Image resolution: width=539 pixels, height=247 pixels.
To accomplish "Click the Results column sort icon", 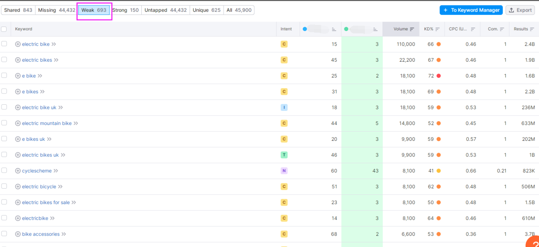I will [x=532, y=29].
